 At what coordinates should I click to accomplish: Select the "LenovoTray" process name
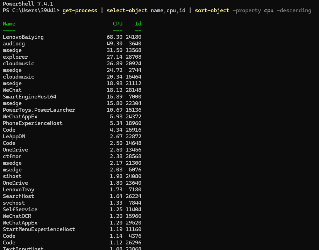(19, 190)
